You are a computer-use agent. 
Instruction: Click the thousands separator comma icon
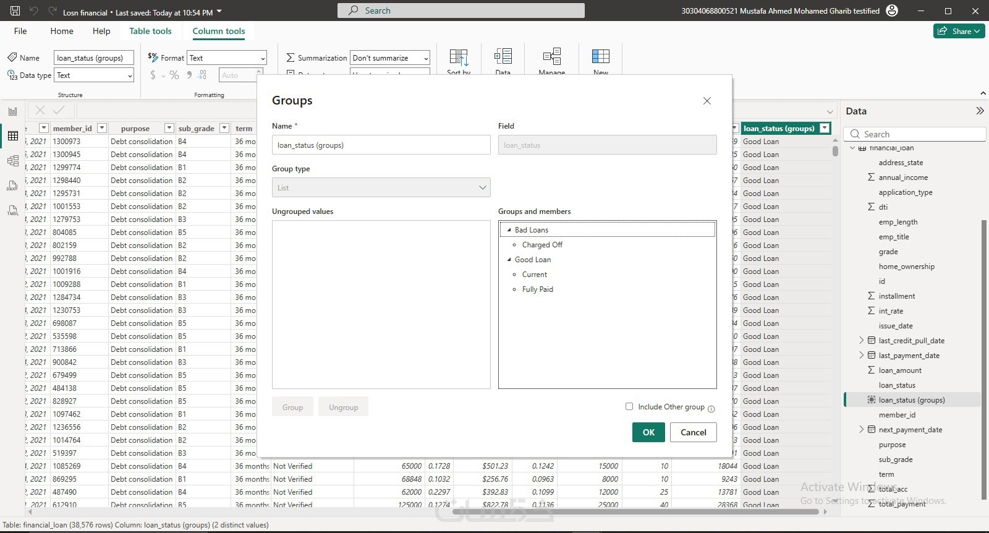pyautogui.click(x=189, y=75)
